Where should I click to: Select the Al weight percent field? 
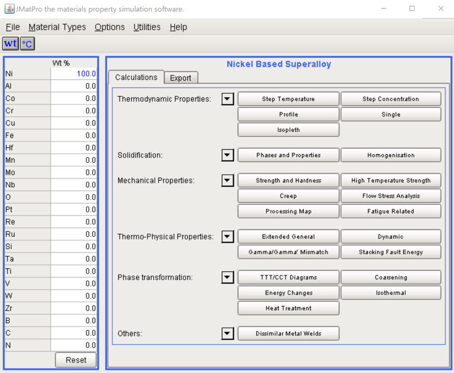point(74,86)
